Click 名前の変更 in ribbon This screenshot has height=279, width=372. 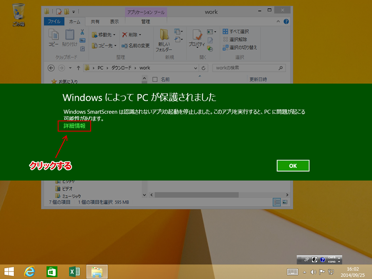[136, 46]
